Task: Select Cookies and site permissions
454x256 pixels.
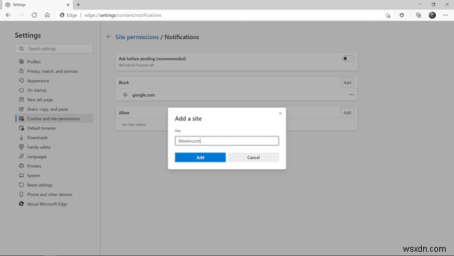Action: (x=54, y=119)
